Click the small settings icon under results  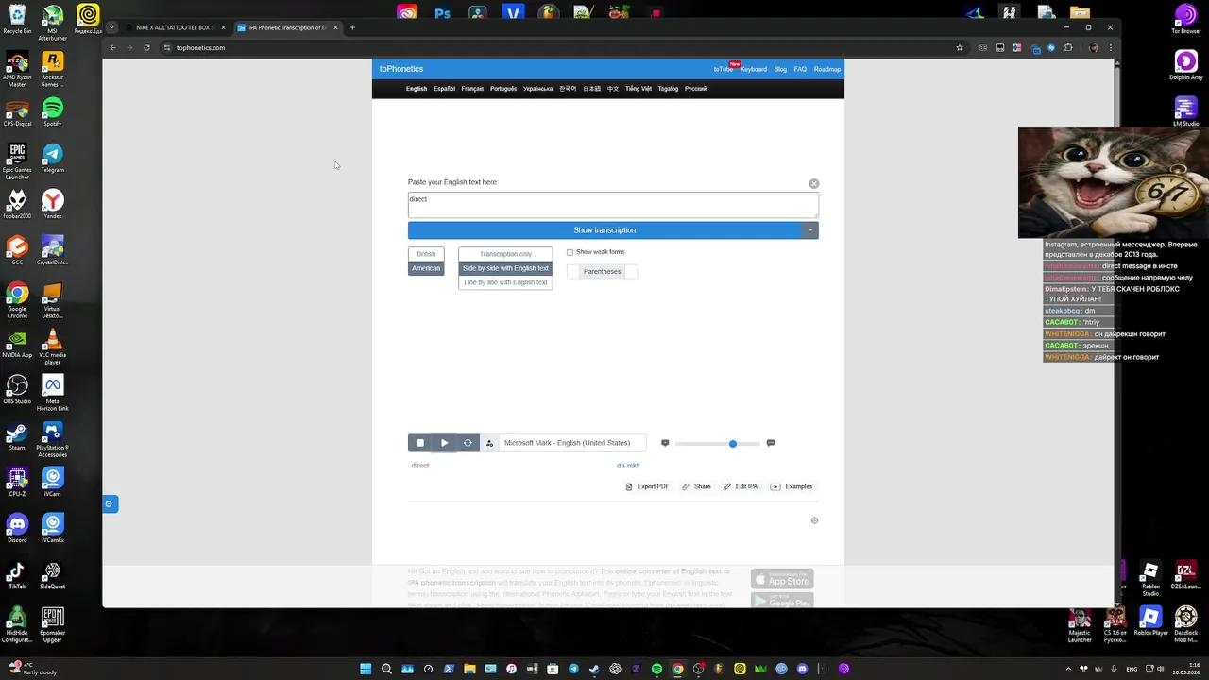tap(814, 520)
